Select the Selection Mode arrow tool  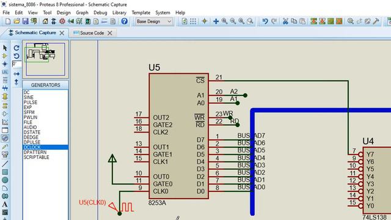5,48
